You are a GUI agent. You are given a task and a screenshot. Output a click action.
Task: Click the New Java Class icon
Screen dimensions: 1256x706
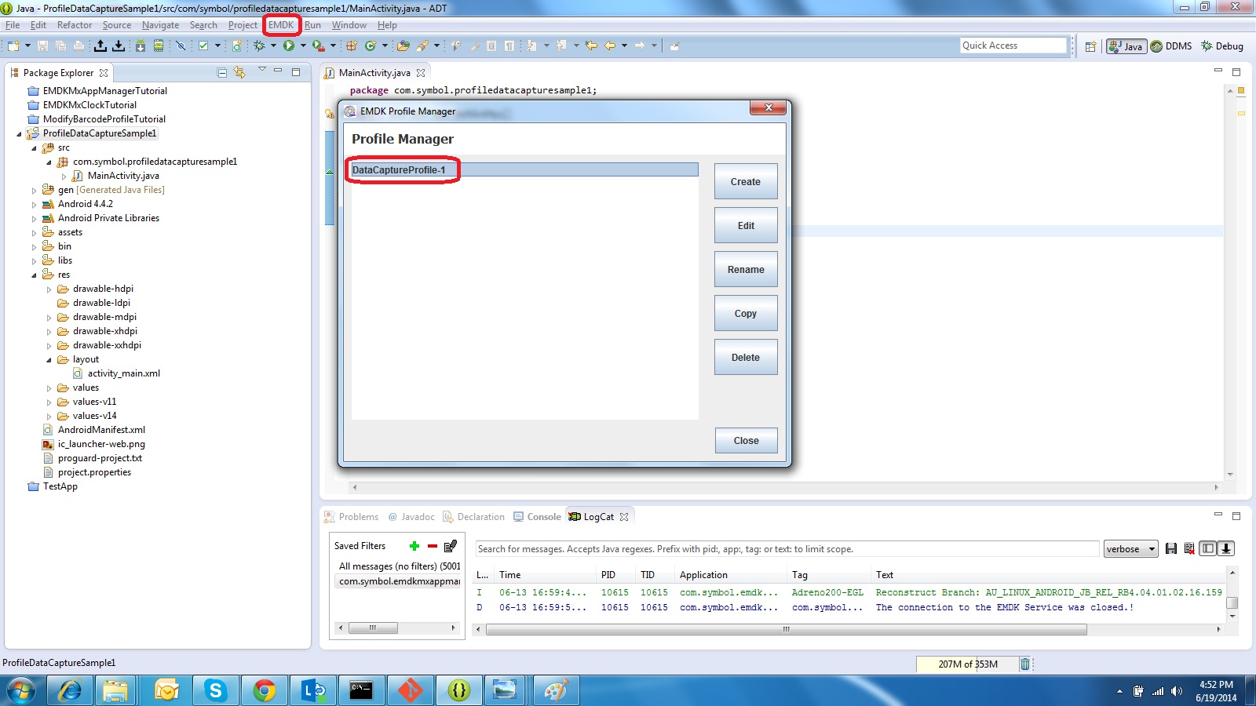(x=371, y=45)
